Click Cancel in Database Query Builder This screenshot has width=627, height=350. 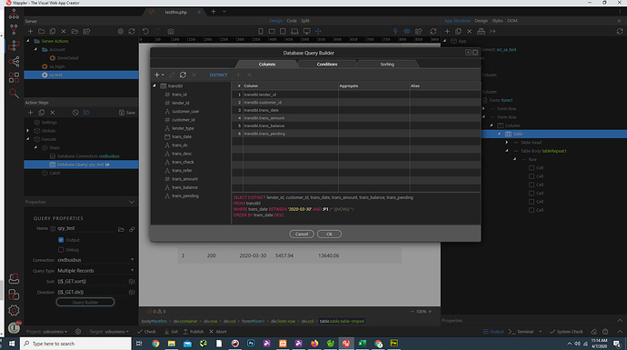302,234
